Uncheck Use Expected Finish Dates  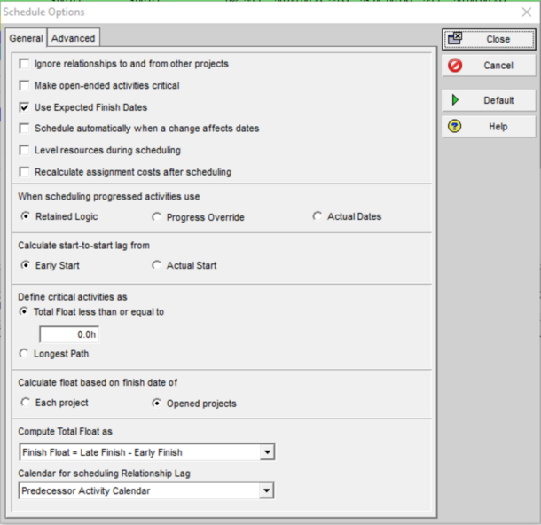pyautogui.click(x=25, y=107)
